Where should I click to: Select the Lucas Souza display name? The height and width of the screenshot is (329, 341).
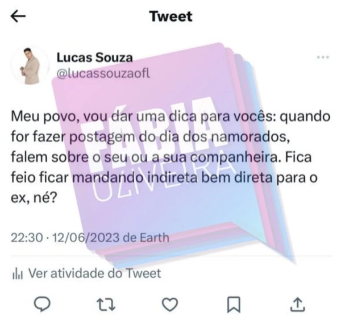pyautogui.click(x=94, y=57)
